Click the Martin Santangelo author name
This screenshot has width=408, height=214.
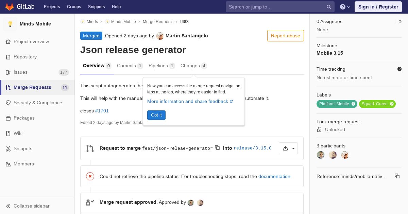[187, 36]
